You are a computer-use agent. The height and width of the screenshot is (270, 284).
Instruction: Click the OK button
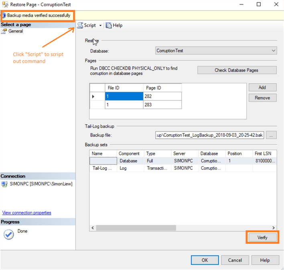point(205,260)
